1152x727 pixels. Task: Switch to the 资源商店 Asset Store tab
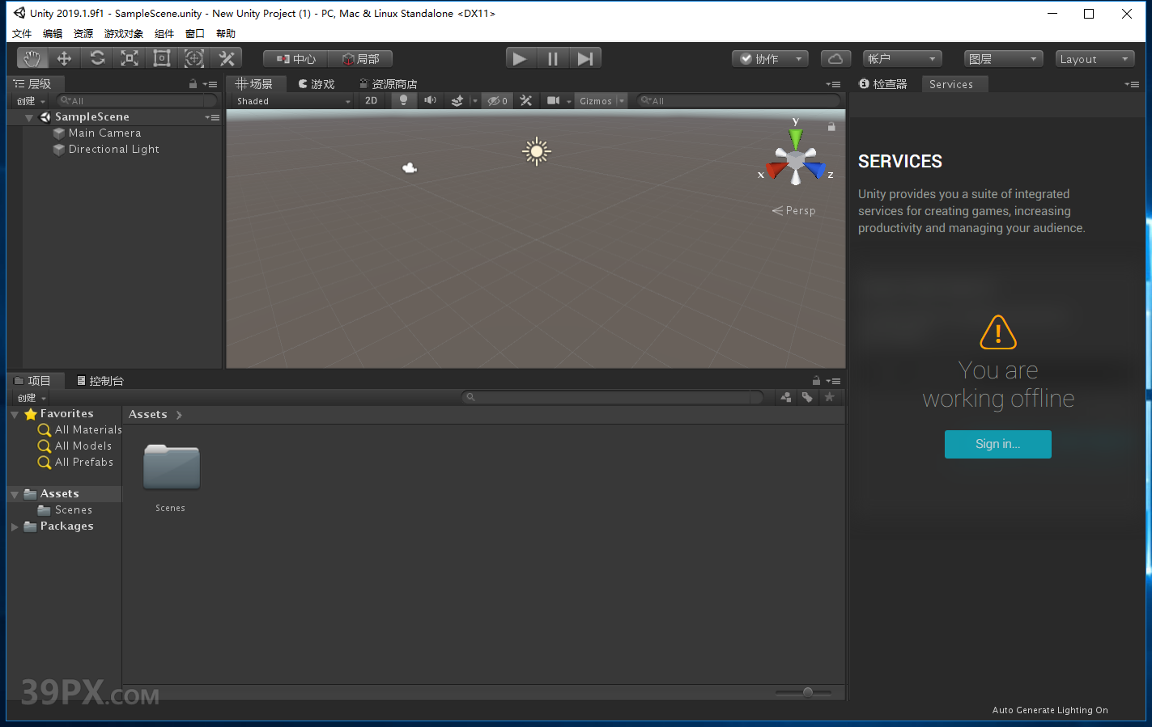(389, 84)
